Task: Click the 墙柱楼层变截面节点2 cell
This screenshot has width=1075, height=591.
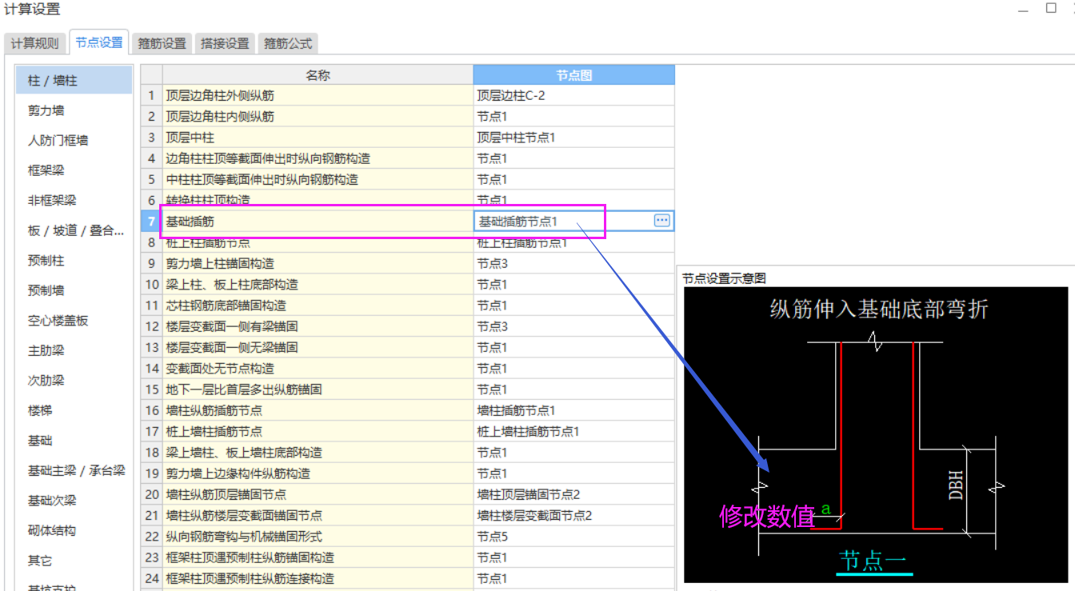Action: 574,515
